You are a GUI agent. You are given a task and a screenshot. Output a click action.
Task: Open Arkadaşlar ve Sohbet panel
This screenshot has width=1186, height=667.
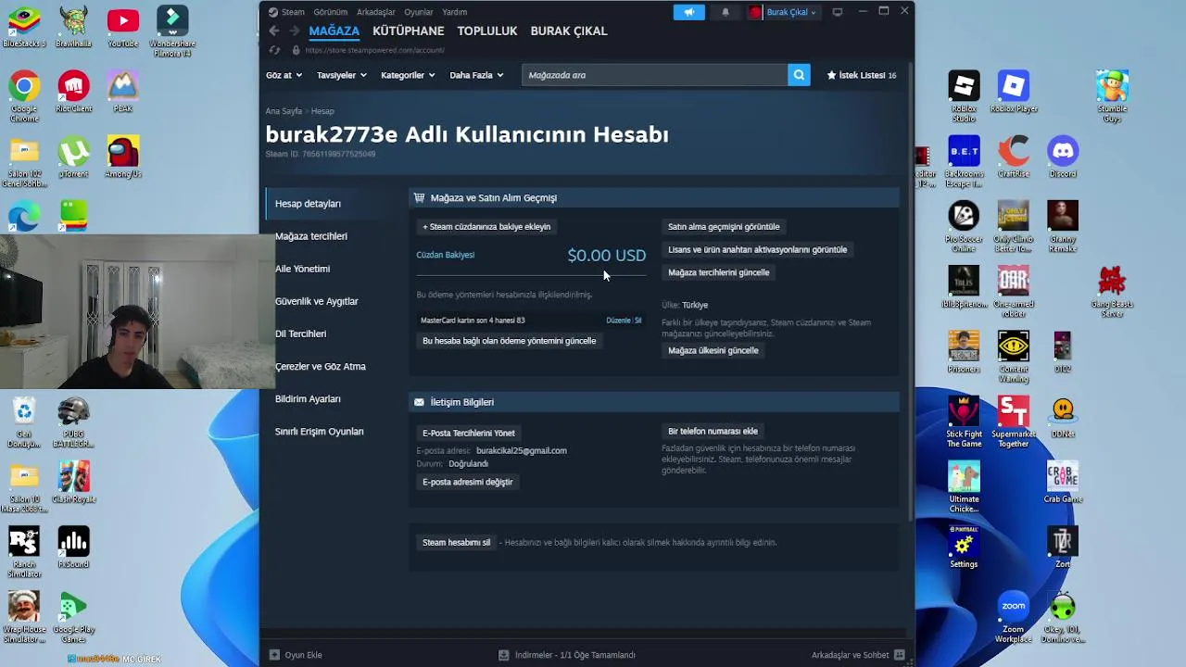[x=857, y=655]
